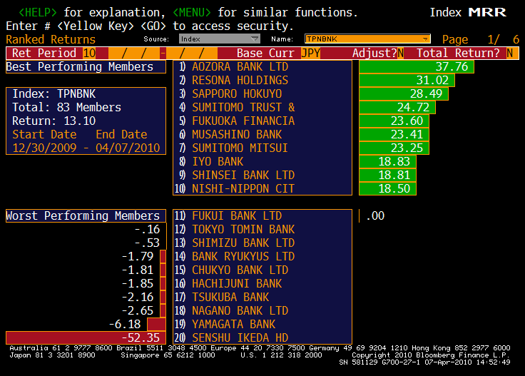This screenshot has height=376, width=525.
Task: Click the red -52.35 return bar
Action: [86, 338]
